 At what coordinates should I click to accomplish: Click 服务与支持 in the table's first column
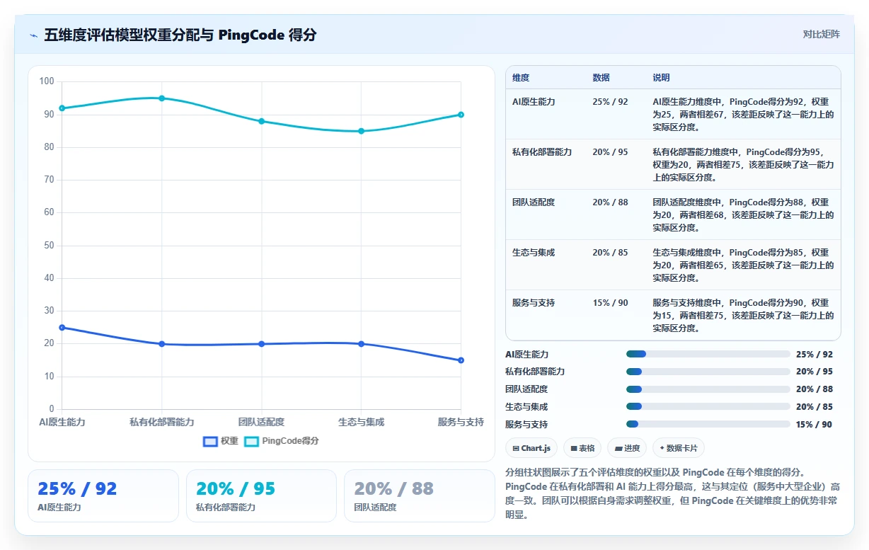pyautogui.click(x=534, y=303)
